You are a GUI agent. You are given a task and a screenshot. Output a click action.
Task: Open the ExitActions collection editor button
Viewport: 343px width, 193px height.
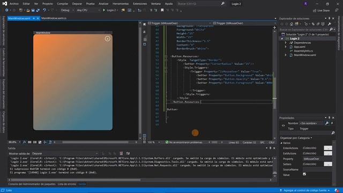(328, 153)
